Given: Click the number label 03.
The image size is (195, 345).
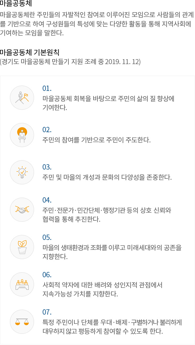Looking at the screenshot, I should 47,167.
